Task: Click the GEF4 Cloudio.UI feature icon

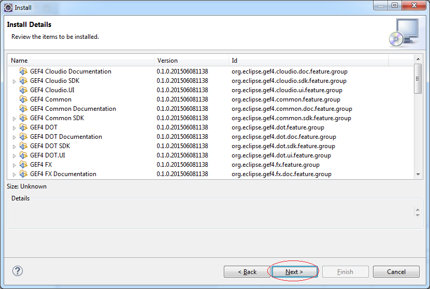Action: [x=24, y=90]
